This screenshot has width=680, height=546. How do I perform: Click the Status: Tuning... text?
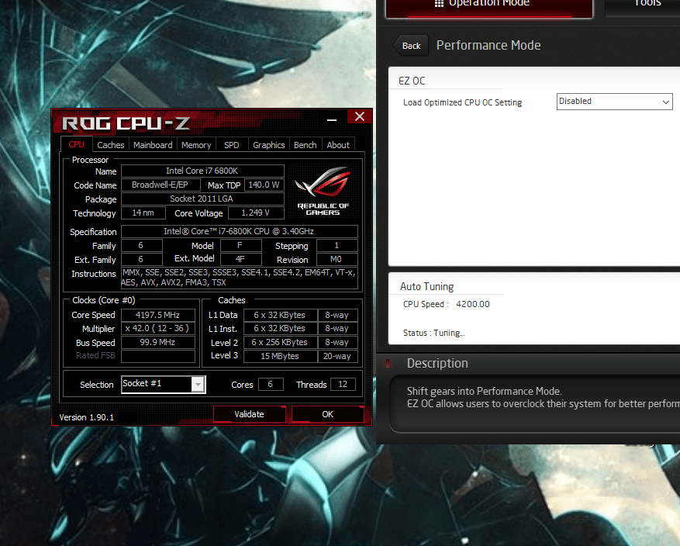coord(433,333)
